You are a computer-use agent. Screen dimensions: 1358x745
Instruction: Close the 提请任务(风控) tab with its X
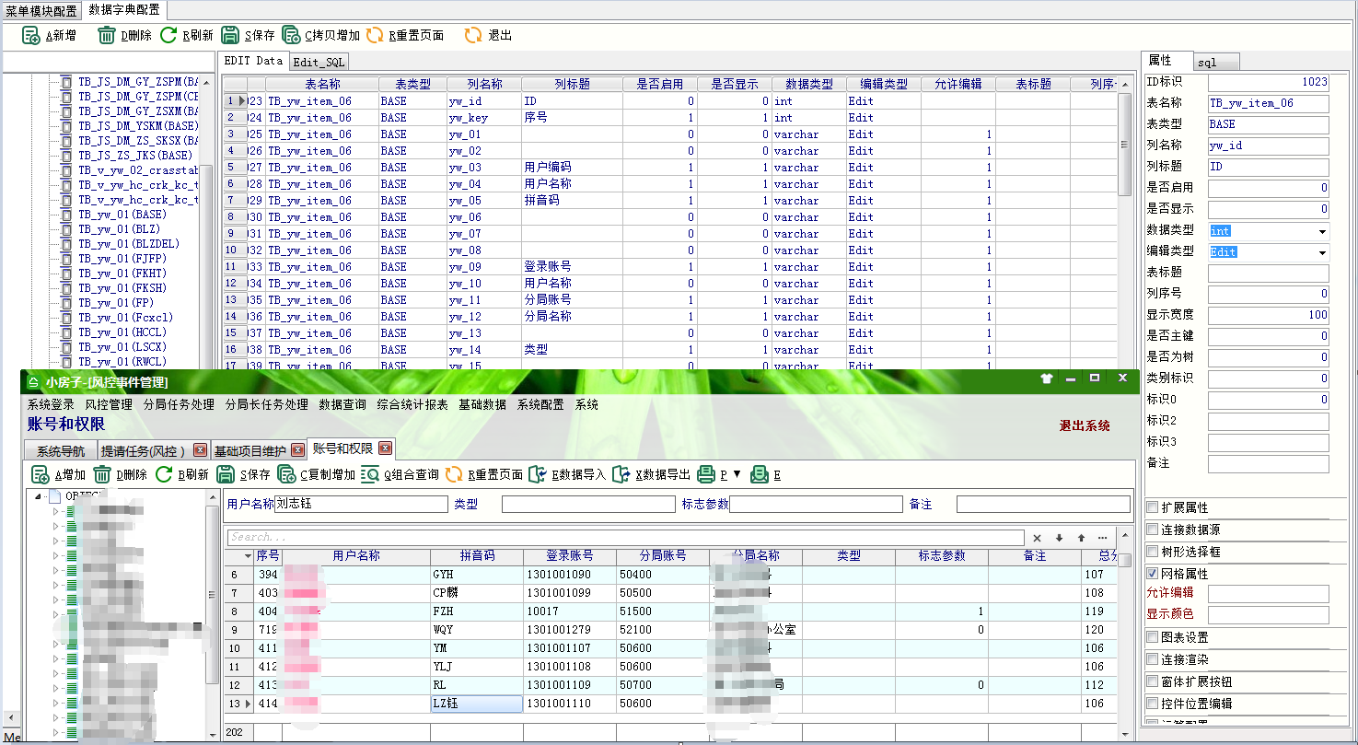[x=200, y=450]
